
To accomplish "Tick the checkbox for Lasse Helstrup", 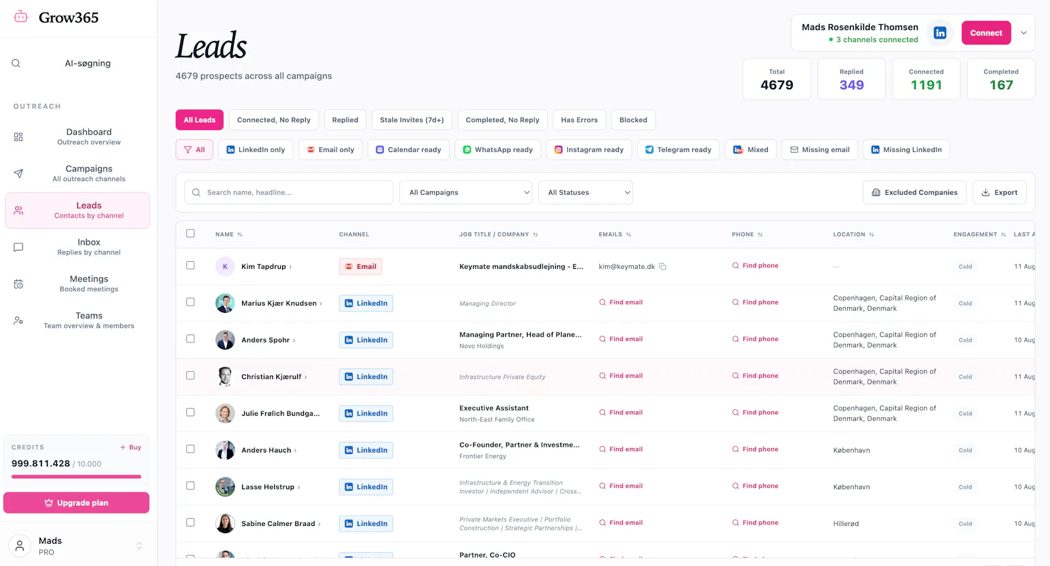I will tap(190, 486).
